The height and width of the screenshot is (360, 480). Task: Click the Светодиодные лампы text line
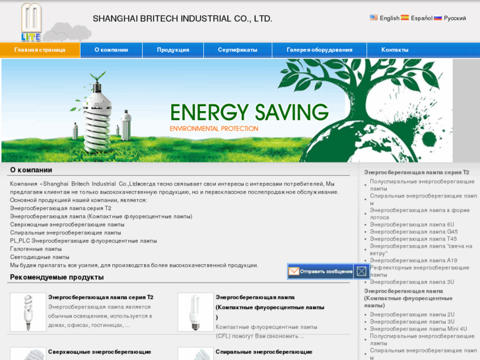coord(40,257)
